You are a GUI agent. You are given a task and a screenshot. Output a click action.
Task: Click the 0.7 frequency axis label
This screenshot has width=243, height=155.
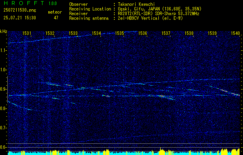point(3,128)
